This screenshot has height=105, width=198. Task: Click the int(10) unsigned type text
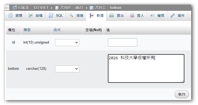(x=36, y=42)
